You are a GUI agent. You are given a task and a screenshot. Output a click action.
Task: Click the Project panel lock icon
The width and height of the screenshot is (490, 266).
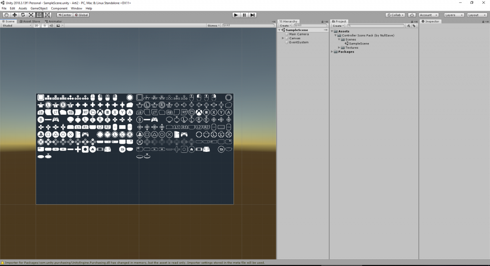point(412,21)
